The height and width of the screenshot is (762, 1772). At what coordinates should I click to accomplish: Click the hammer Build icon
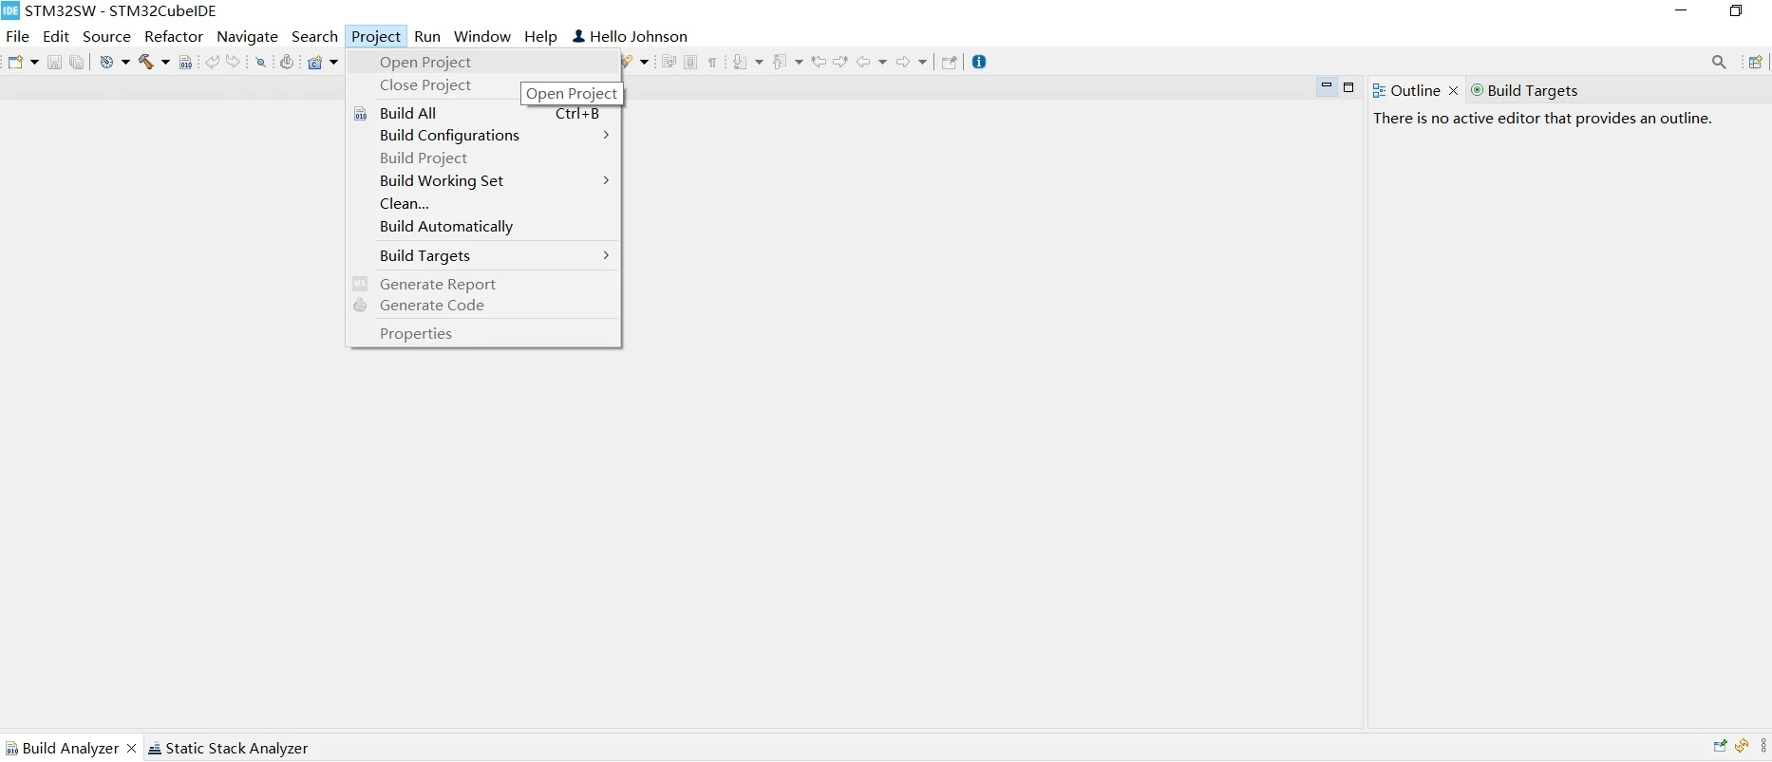[x=146, y=63]
